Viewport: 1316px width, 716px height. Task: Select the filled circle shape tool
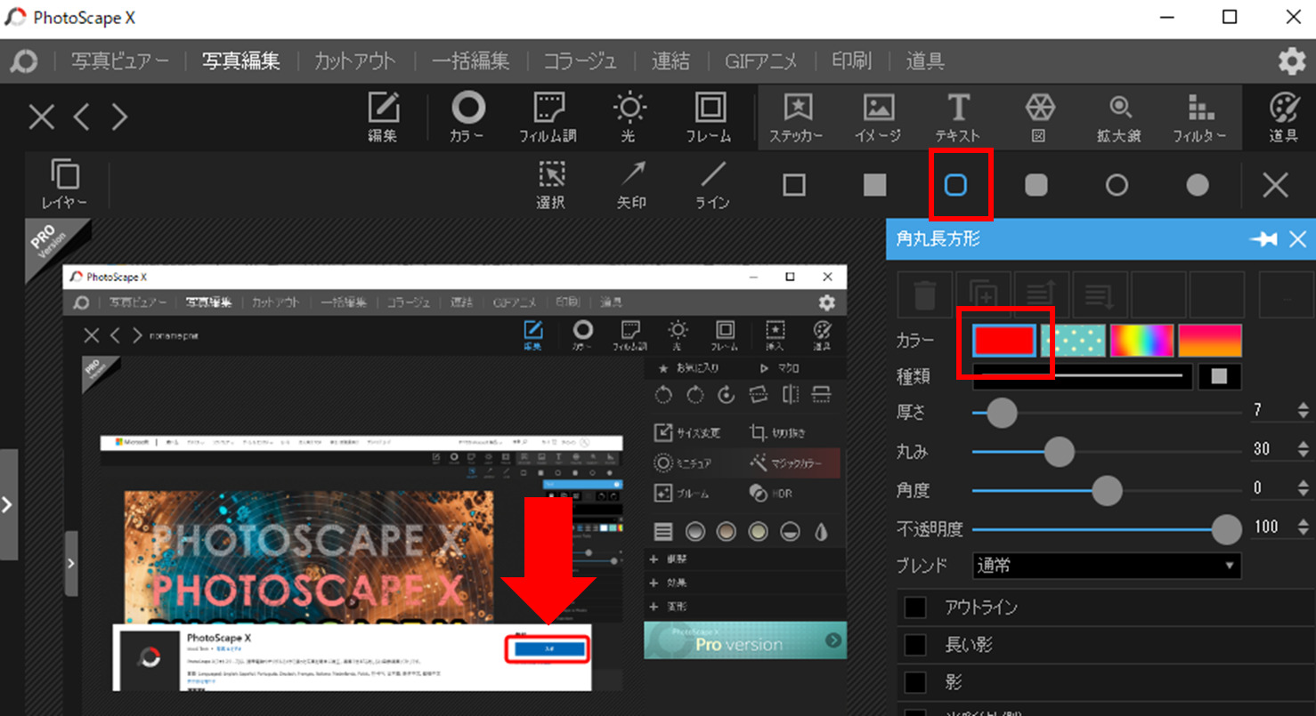tap(1198, 184)
